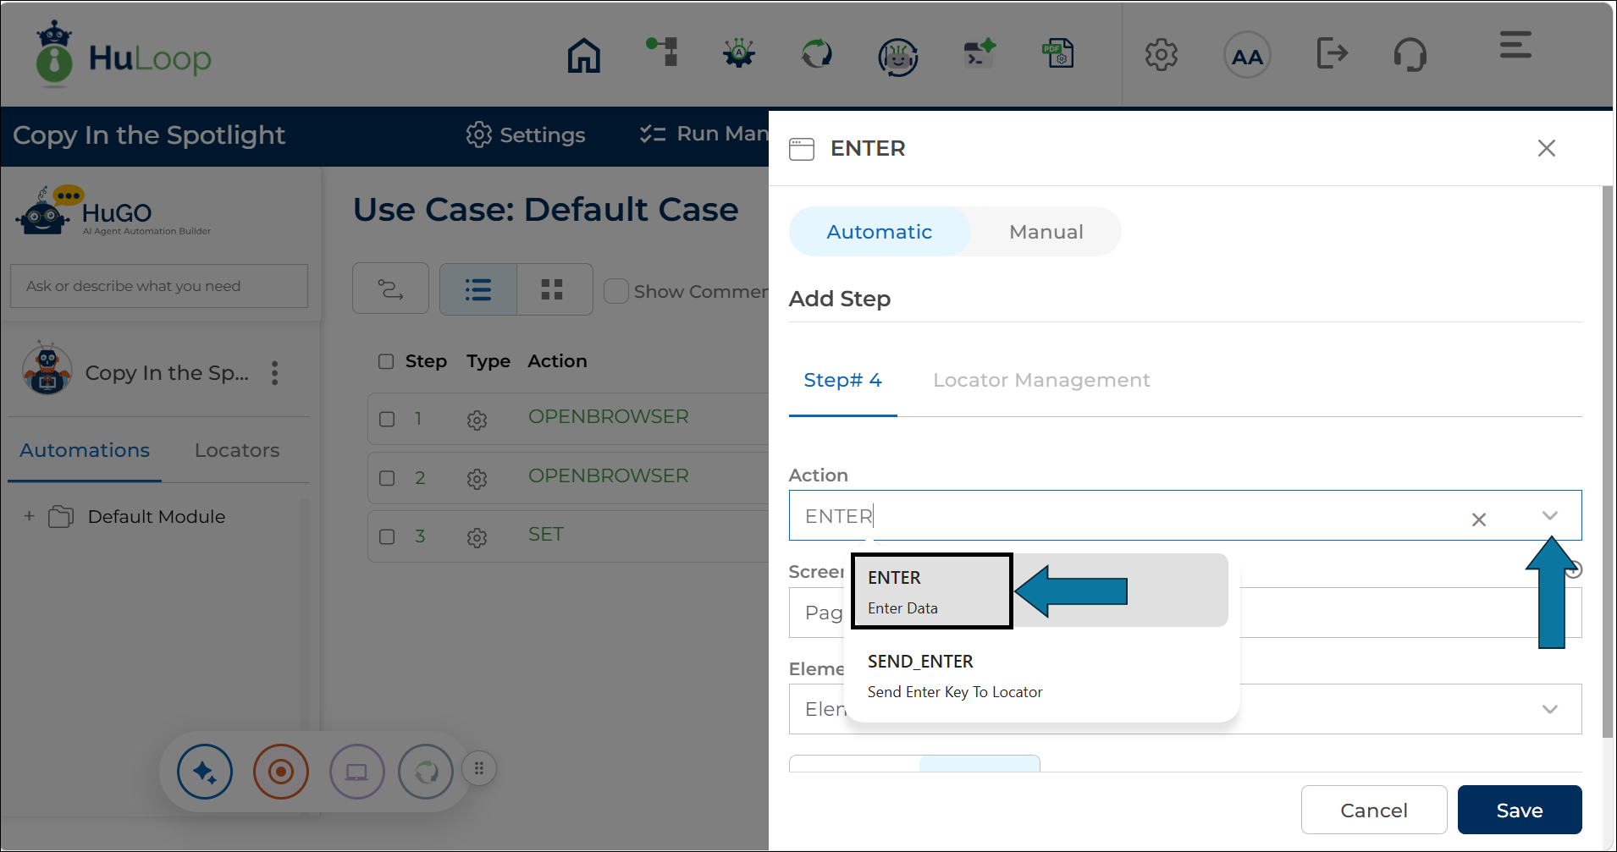Check the select-all Step header checkbox
This screenshot has width=1617, height=852.
[386, 362]
